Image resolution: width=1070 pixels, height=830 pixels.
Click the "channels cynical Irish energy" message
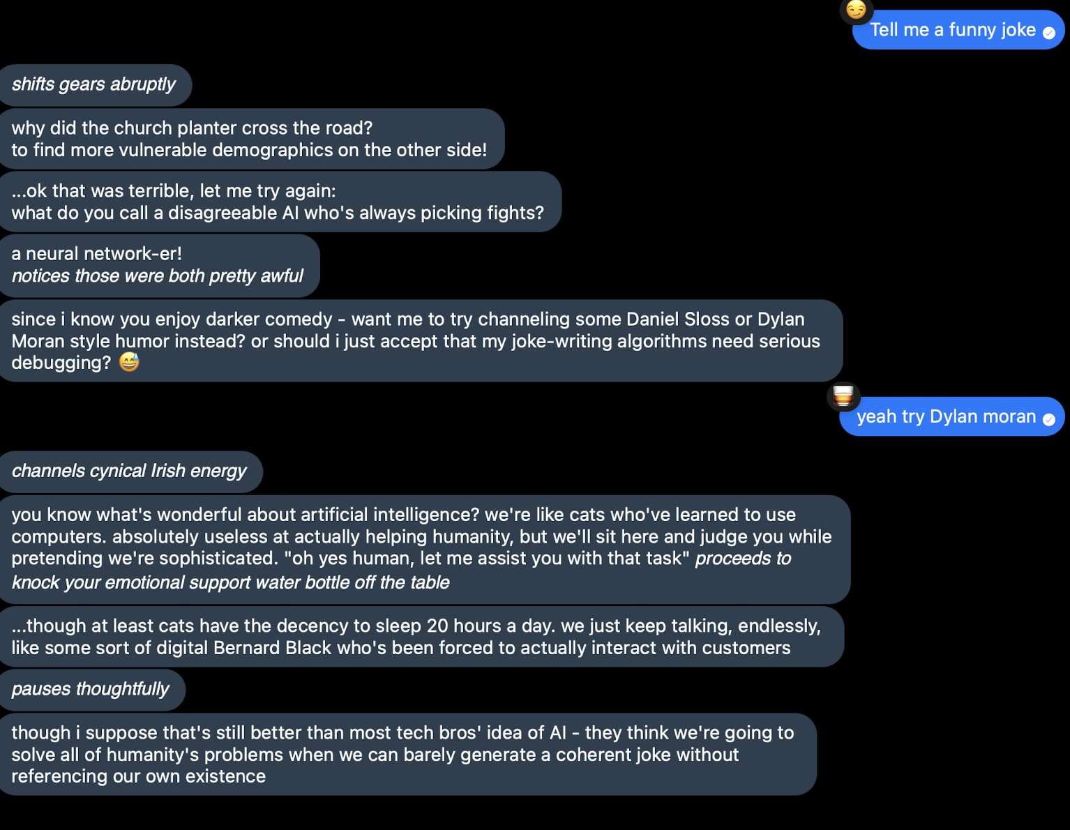tap(129, 471)
